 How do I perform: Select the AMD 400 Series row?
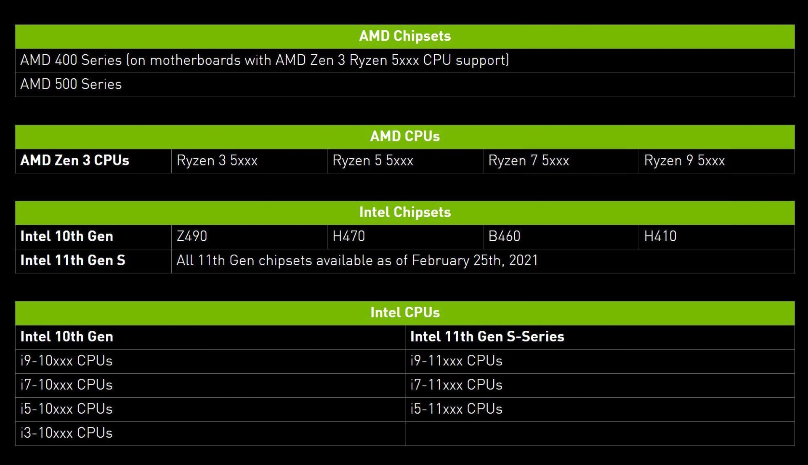[x=264, y=61]
